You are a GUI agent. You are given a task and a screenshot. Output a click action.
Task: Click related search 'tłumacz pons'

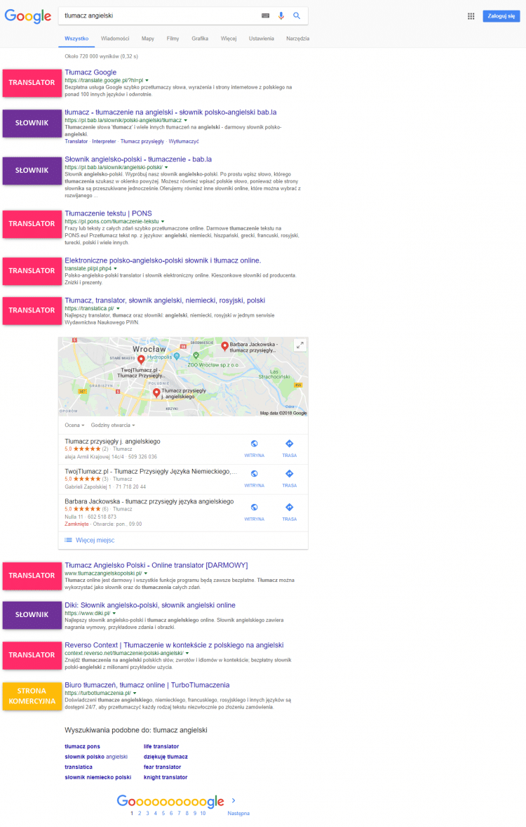click(x=82, y=747)
